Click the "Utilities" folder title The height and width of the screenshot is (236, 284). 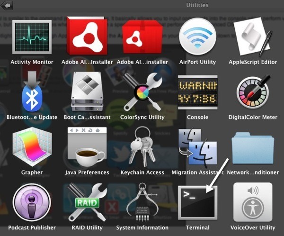pos(197,5)
